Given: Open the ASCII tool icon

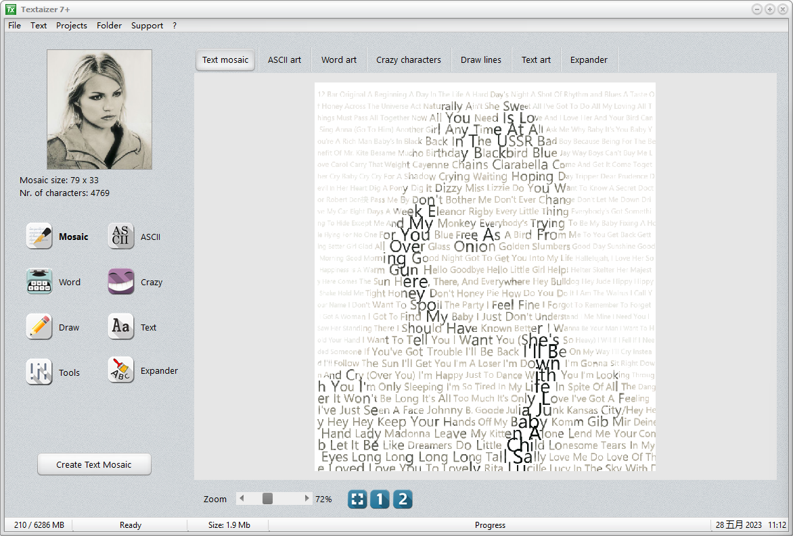Looking at the screenshot, I should click(x=121, y=236).
